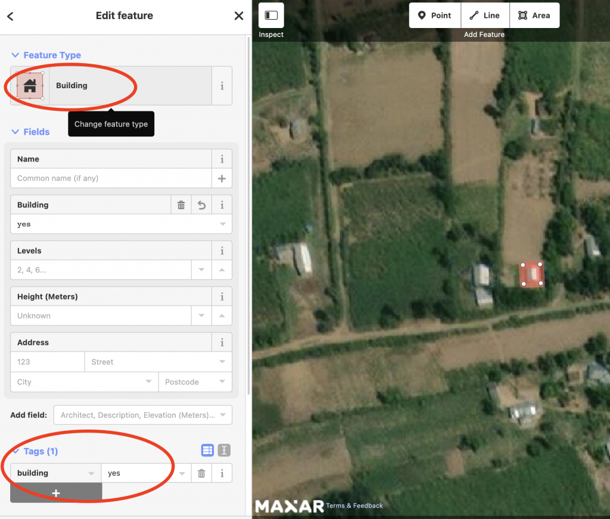Click the Name input field
The width and height of the screenshot is (610, 519).
coord(111,178)
